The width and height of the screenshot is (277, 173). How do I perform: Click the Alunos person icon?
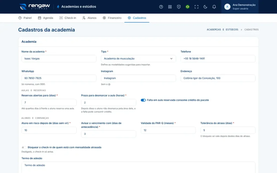point(84,18)
